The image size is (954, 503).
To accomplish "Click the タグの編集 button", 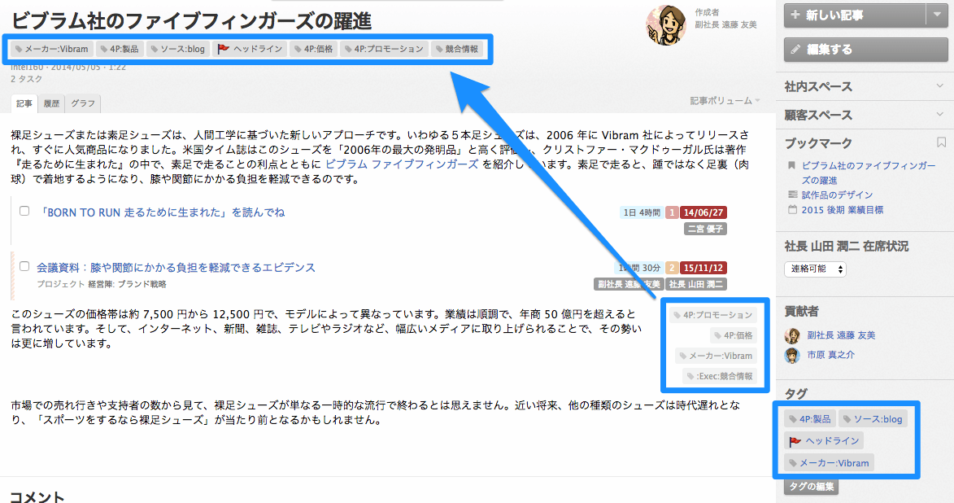I will pos(811,486).
